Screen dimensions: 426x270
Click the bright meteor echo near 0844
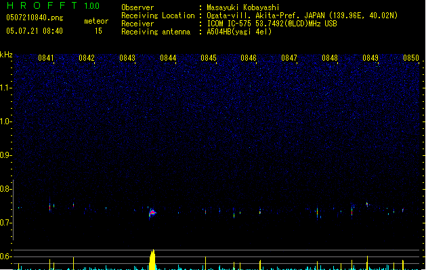click(153, 212)
